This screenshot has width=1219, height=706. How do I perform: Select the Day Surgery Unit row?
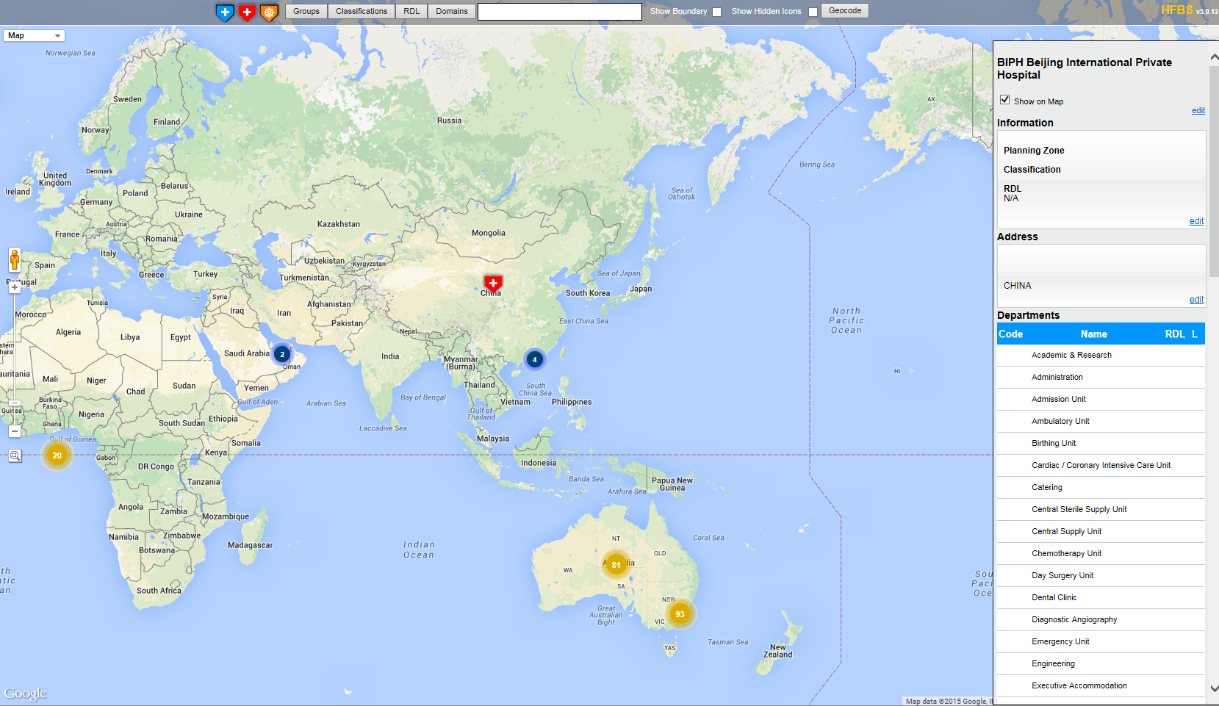pos(1101,575)
